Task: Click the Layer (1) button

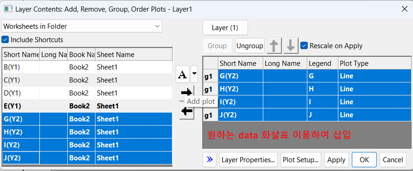Action: tap(225, 28)
